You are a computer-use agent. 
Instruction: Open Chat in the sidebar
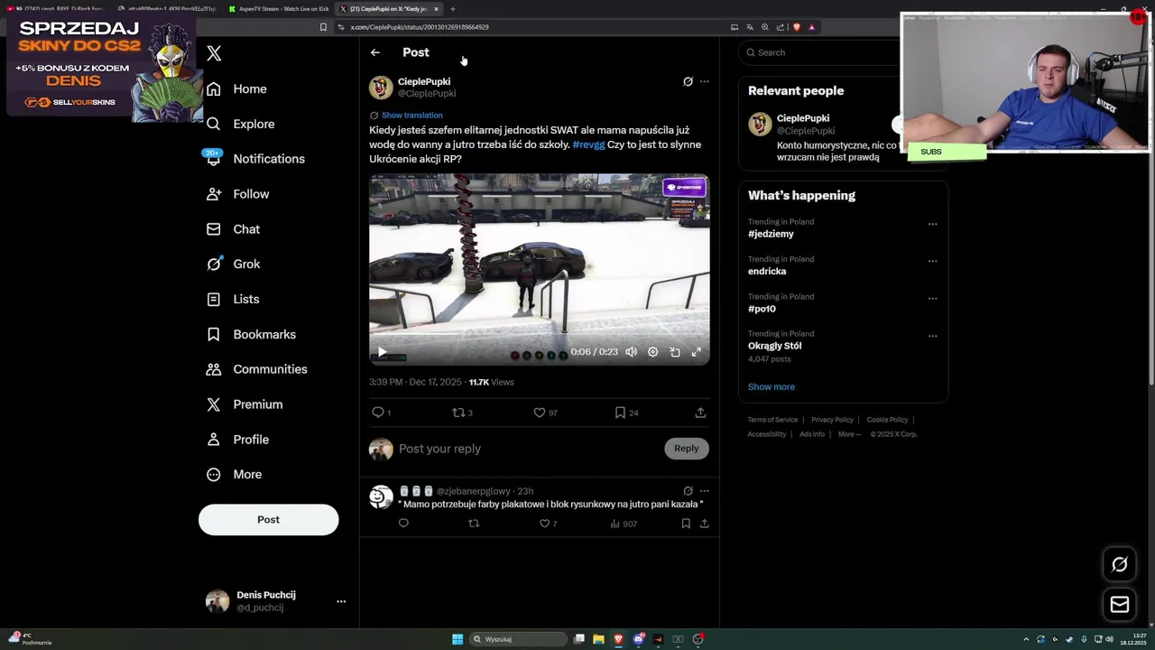coord(233,229)
